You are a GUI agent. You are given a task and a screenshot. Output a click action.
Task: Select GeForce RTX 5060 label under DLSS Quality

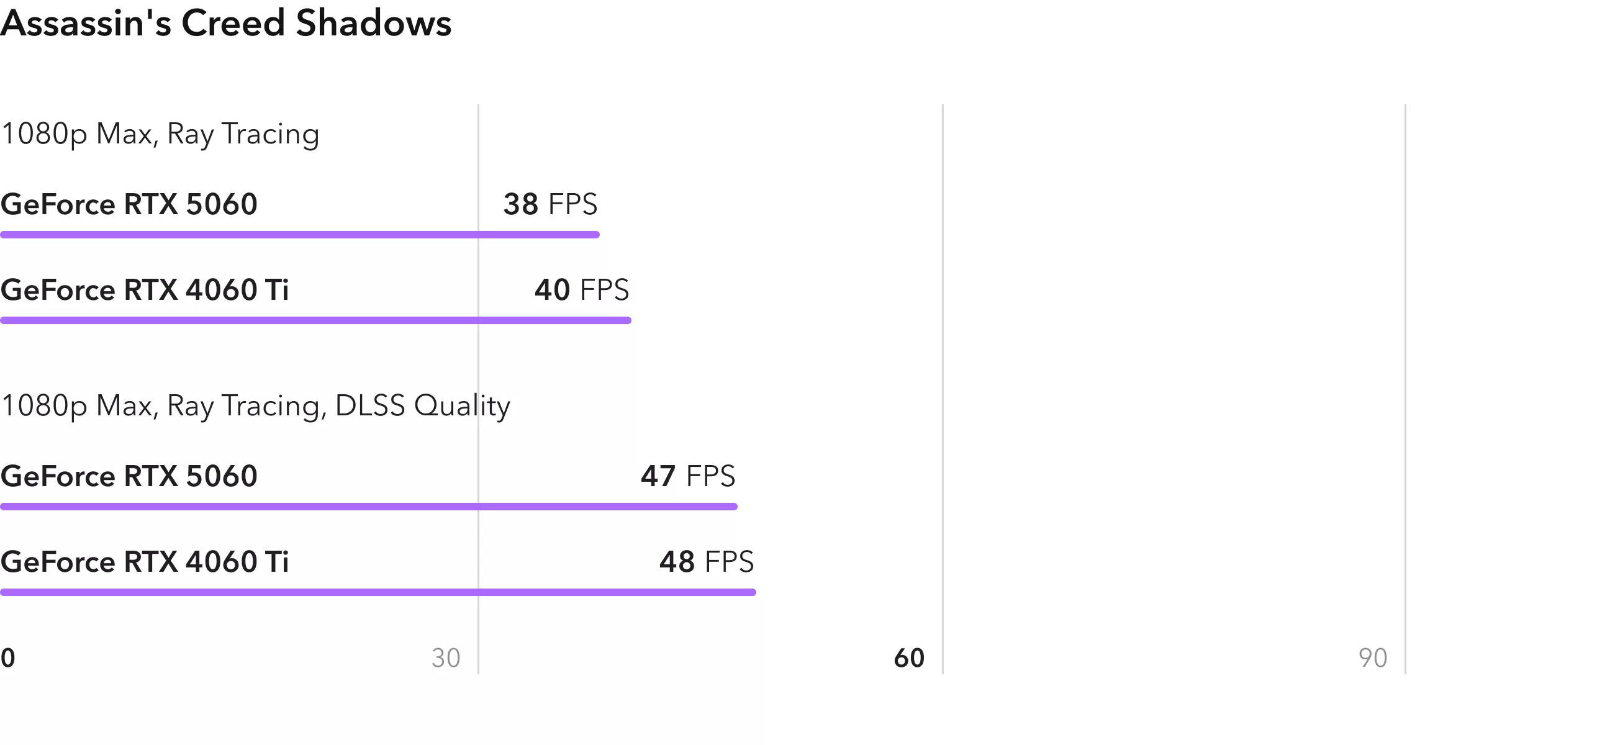[129, 476]
